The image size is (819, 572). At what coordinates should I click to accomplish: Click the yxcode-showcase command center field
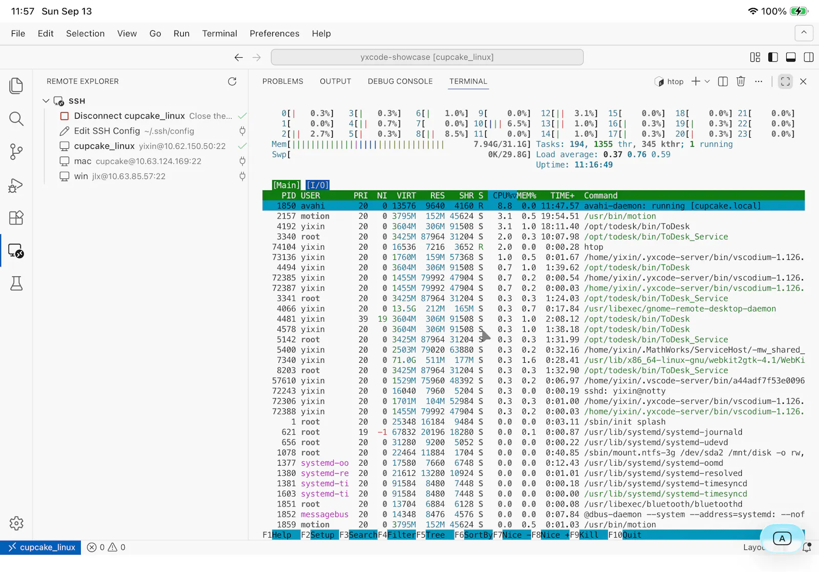[427, 57]
